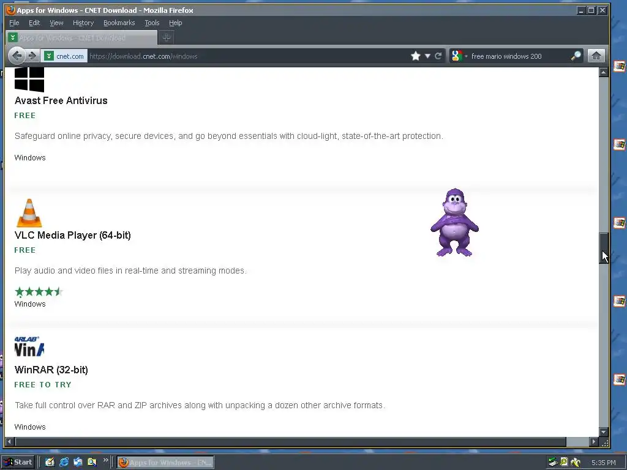
Task: Click the FREE label under VLC Media Player
Action: (x=24, y=250)
